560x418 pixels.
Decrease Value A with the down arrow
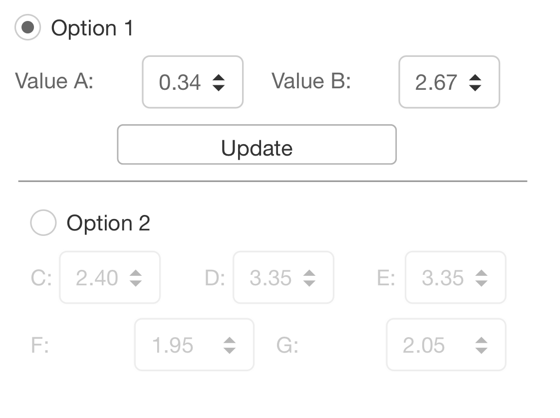coord(219,87)
